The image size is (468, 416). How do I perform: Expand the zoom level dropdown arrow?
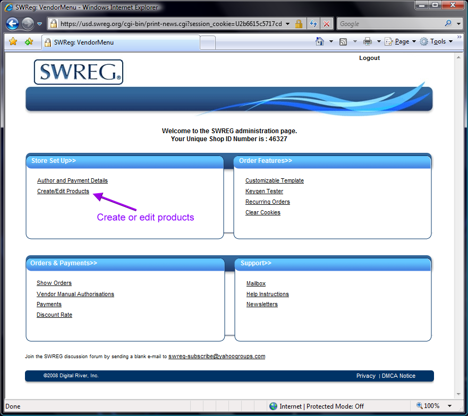pos(449,406)
